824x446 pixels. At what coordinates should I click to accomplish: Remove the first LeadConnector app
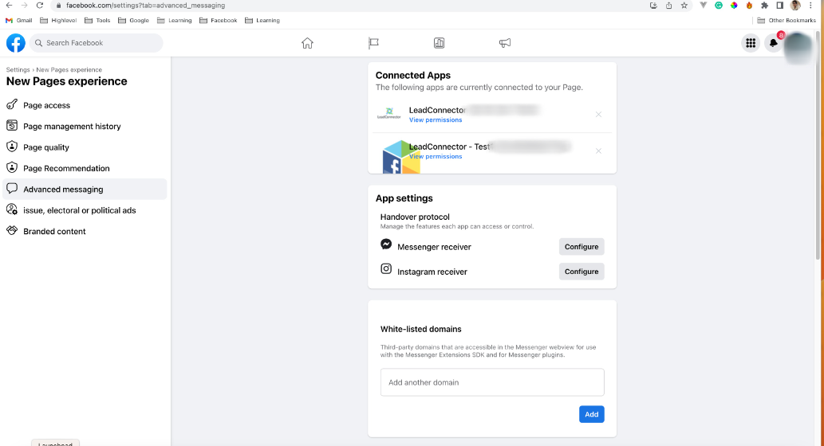click(598, 115)
